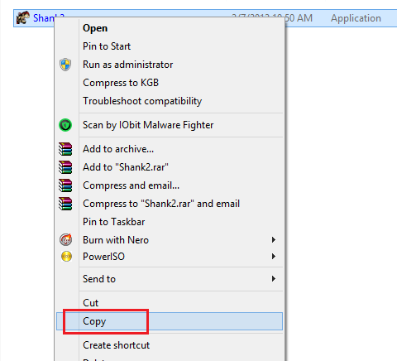Click the WinRAR icon next to Compress and email
Viewport: 397px width, 361px height.
(65, 185)
